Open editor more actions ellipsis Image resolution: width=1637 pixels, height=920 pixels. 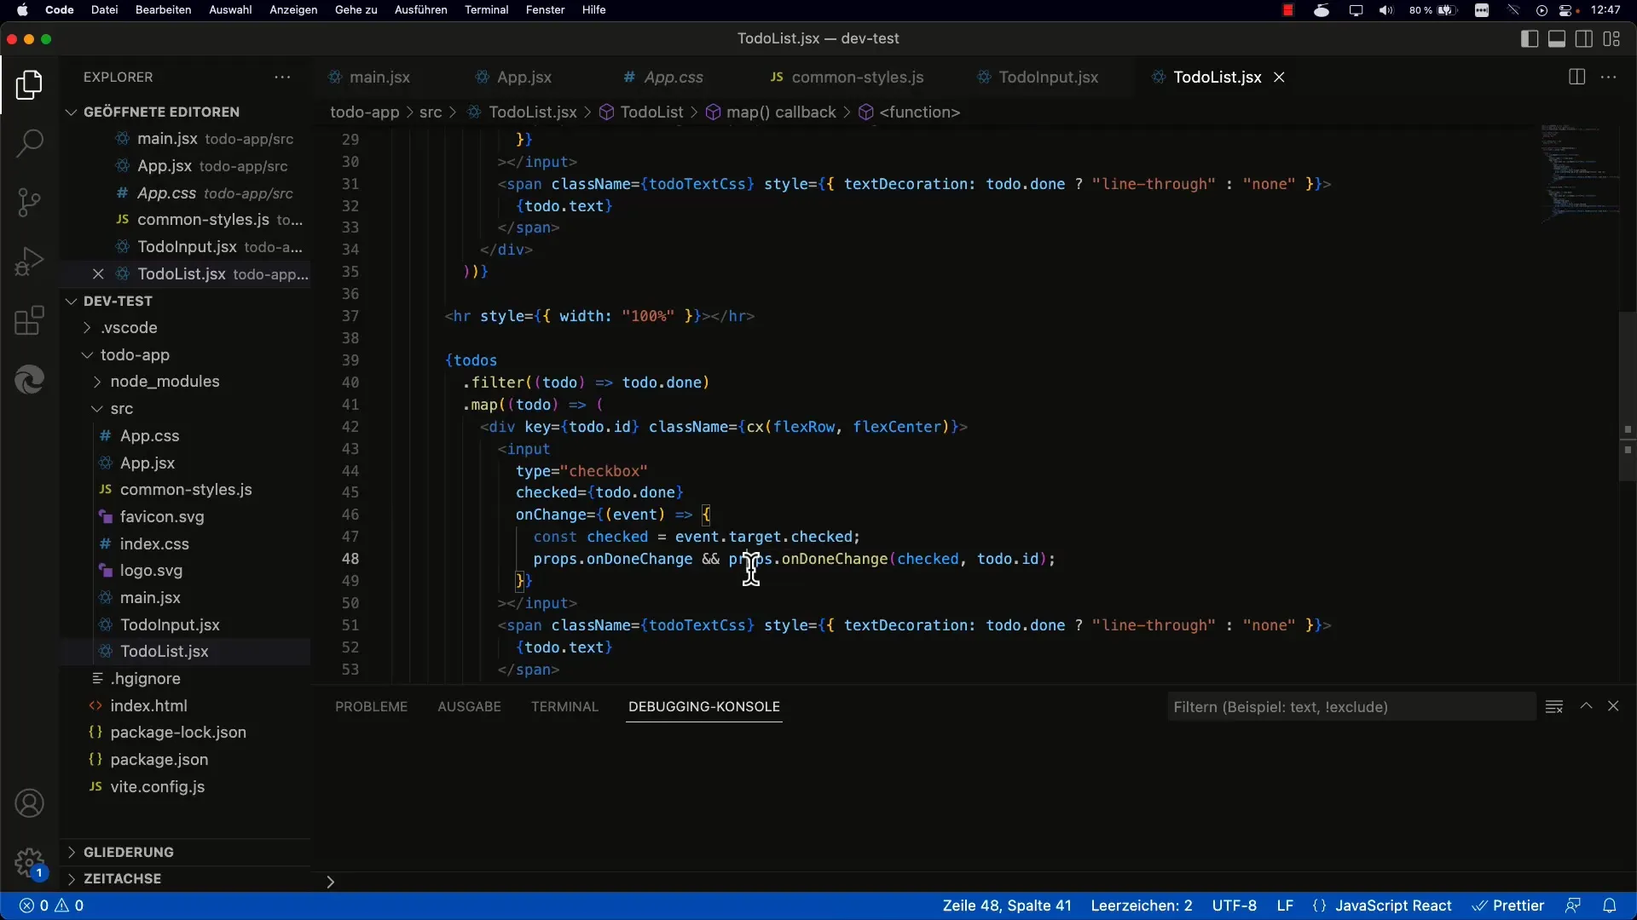1609,77
